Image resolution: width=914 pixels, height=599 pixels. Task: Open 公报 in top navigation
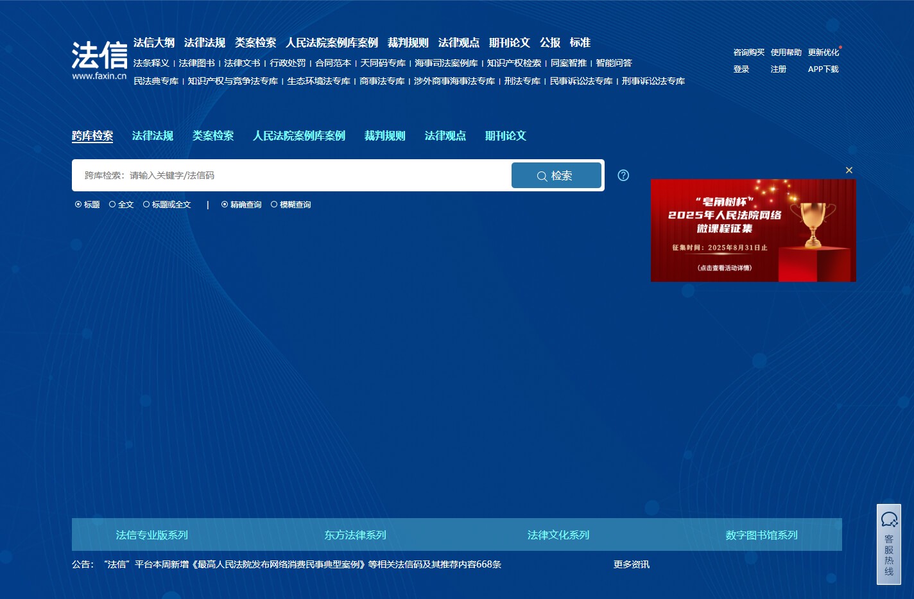click(550, 42)
